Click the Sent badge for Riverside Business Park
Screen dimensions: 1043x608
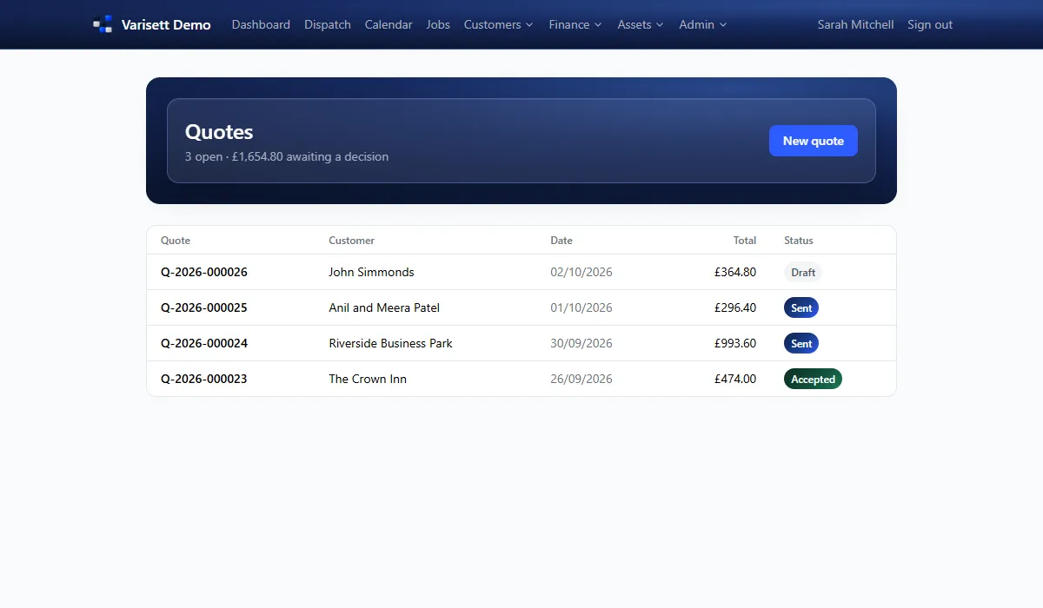(x=801, y=343)
